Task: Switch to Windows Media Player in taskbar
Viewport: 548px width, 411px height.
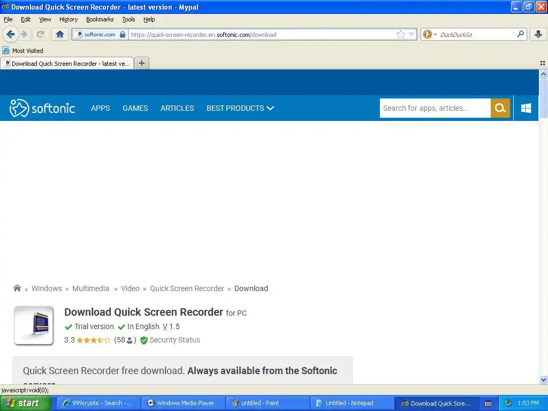Action: [x=183, y=403]
